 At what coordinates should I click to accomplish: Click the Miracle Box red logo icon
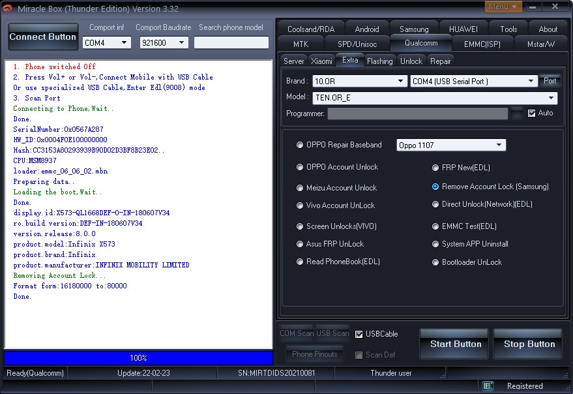(7, 8)
